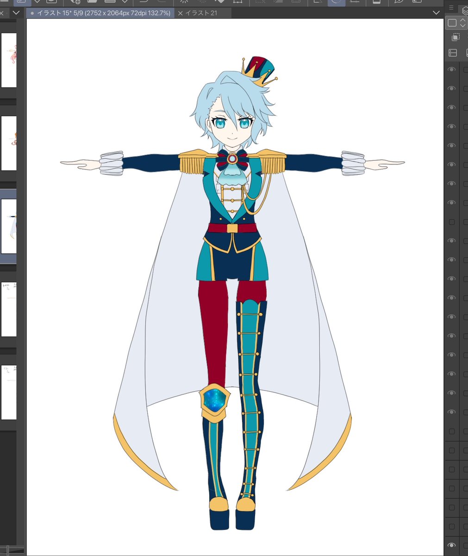Open the rectangle selector in layer palette
This screenshot has width=468, height=556.
[x=452, y=23]
